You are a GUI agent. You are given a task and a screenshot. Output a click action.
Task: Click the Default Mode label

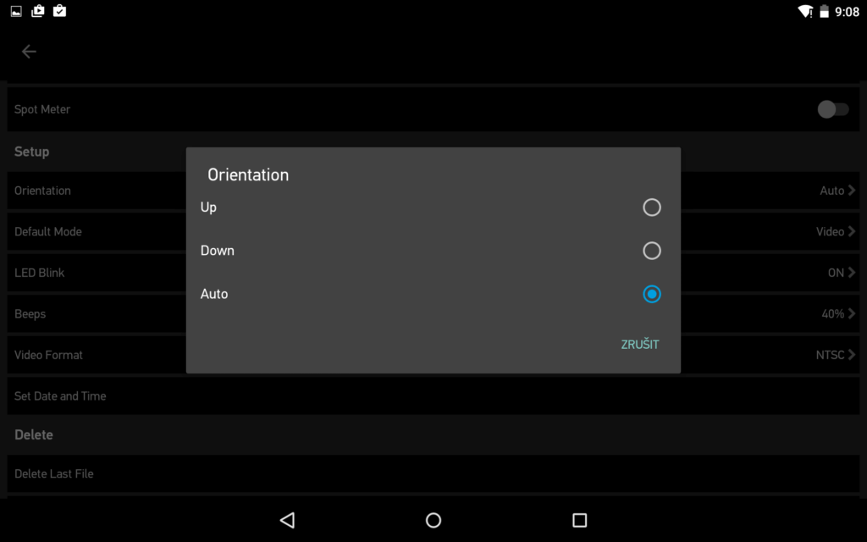(x=48, y=232)
